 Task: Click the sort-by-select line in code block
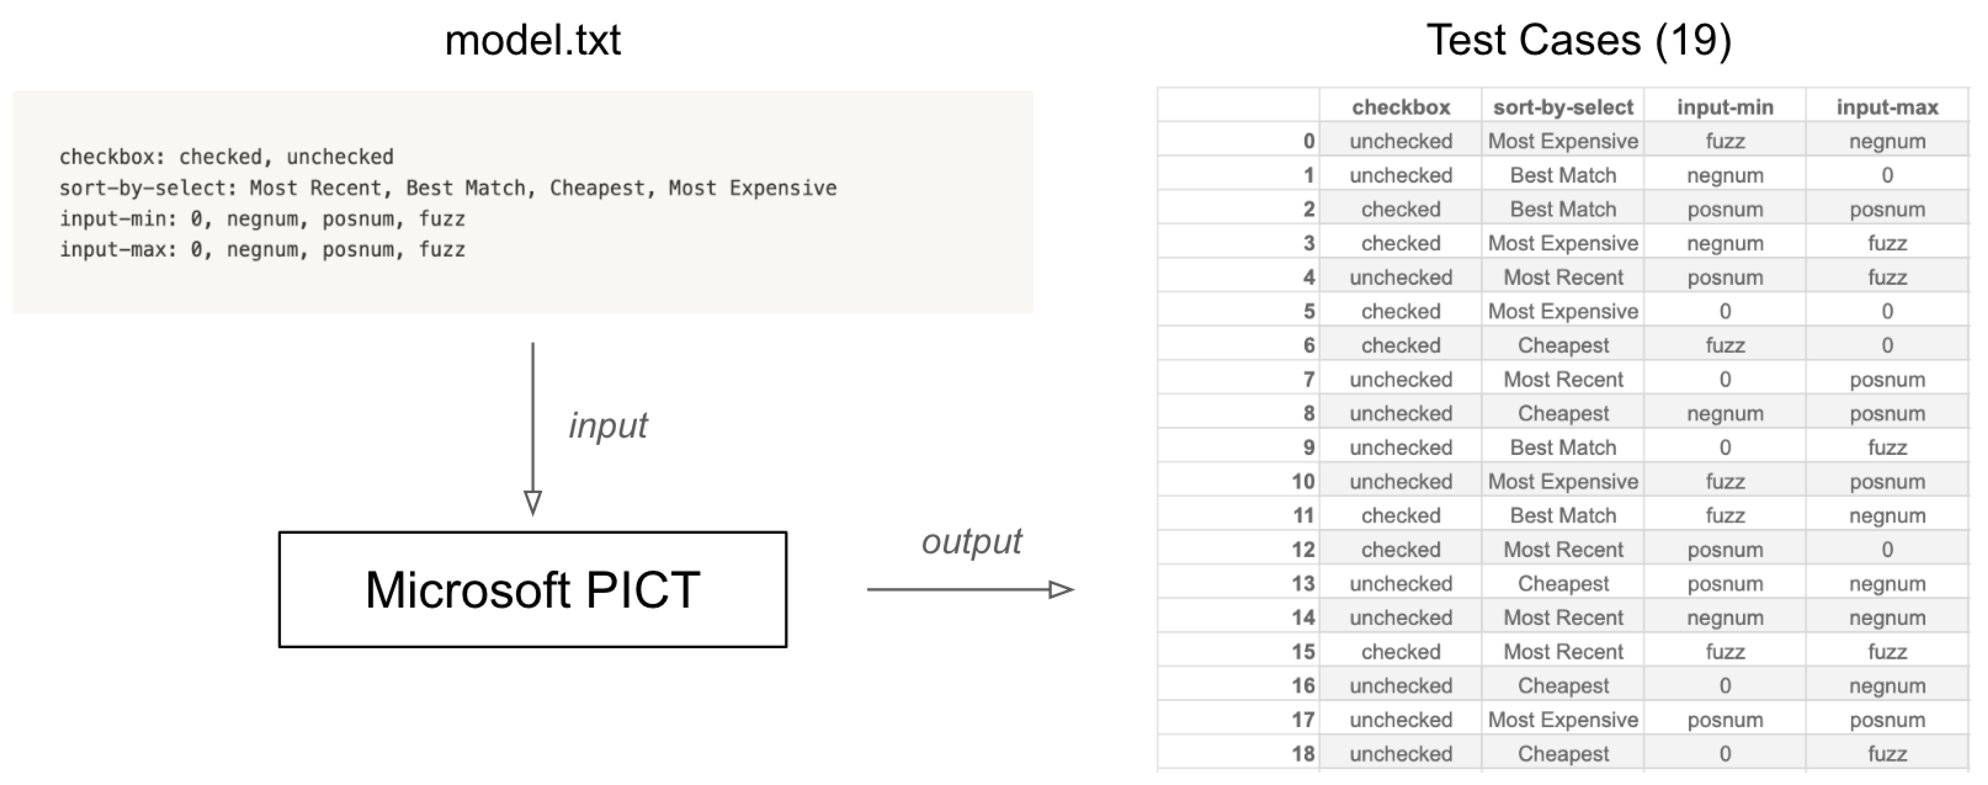point(447,188)
